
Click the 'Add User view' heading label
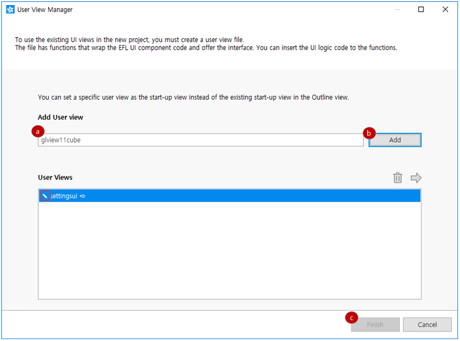pos(60,117)
